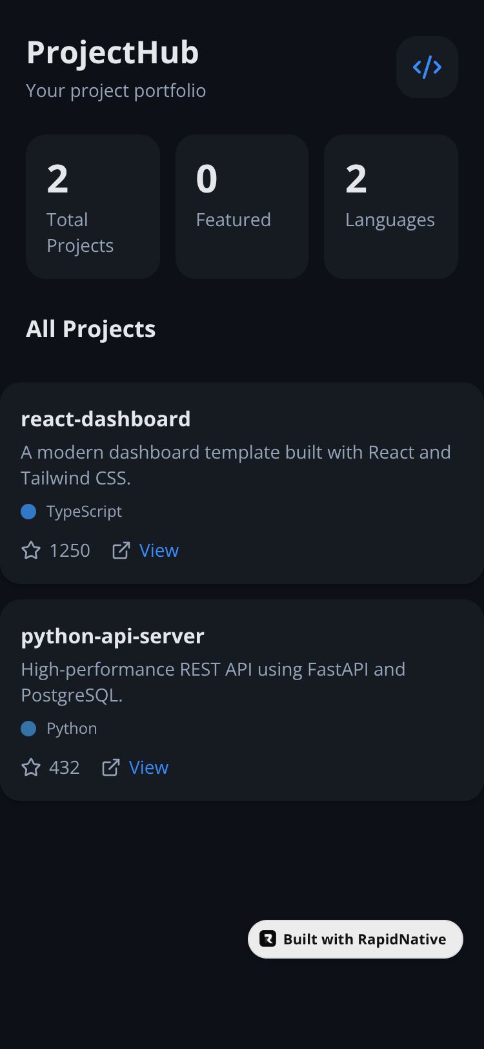Image resolution: width=484 pixels, height=1049 pixels.
Task: Select the Languages stat card
Action: (391, 207)
